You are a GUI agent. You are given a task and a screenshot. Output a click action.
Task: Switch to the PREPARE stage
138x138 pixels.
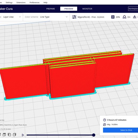[51, 9]
